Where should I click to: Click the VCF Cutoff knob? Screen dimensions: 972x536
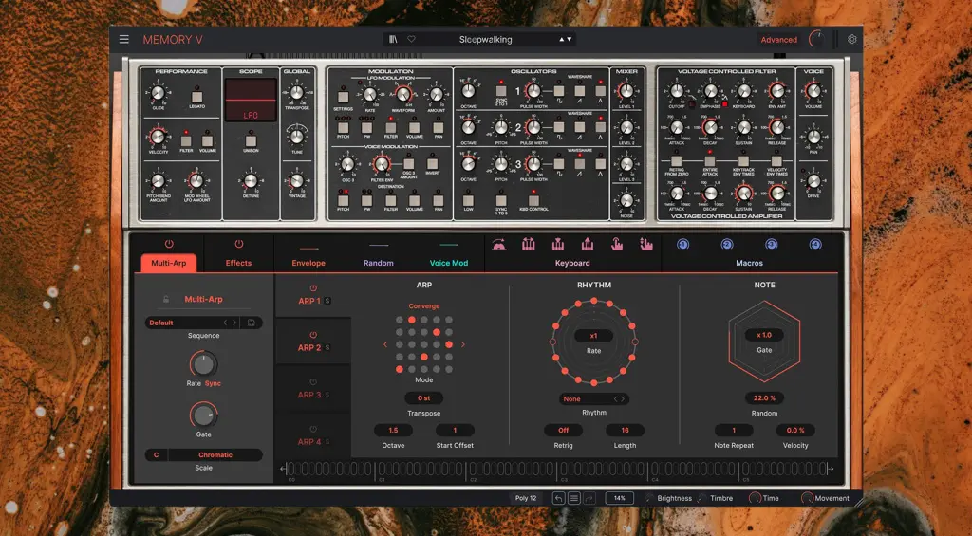pyautogui.click(x=676, y=91)
